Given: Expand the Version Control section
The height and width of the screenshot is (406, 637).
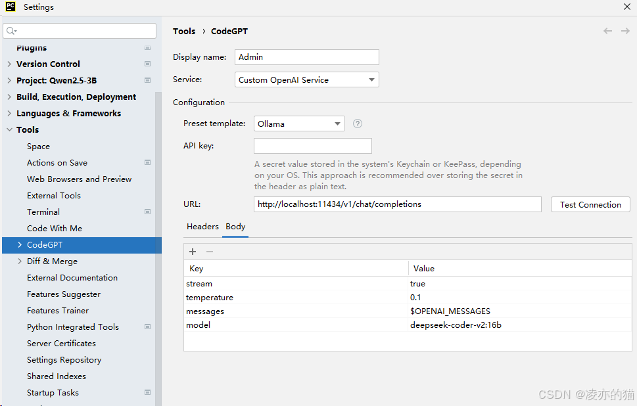Looking at the screenshot, I should pos(9,64).
